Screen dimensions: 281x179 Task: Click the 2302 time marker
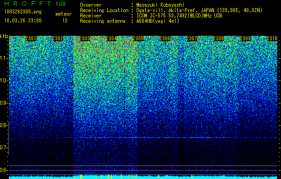click(58, 38)
